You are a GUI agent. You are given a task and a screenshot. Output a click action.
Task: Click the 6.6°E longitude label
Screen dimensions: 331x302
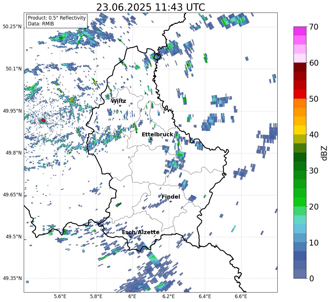coord(241,296)
